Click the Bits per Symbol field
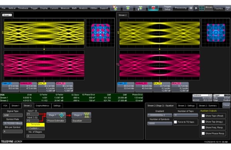231x150 pixels. (13, 131)
